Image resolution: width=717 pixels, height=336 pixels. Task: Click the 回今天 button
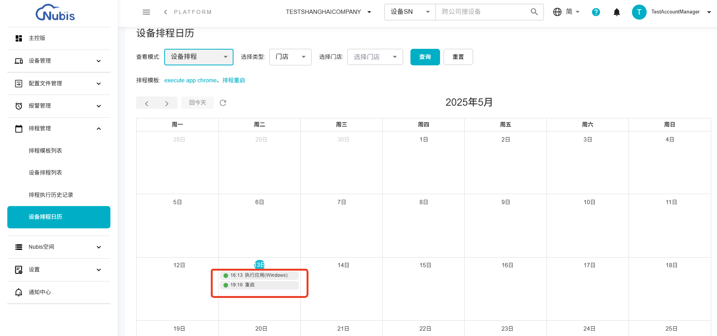coord(198,103)
